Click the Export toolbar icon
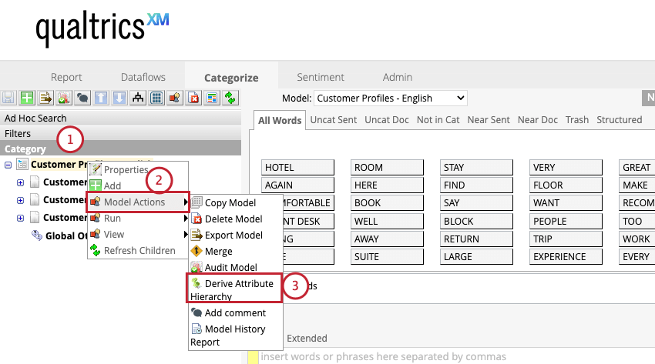 click(45, 98)
